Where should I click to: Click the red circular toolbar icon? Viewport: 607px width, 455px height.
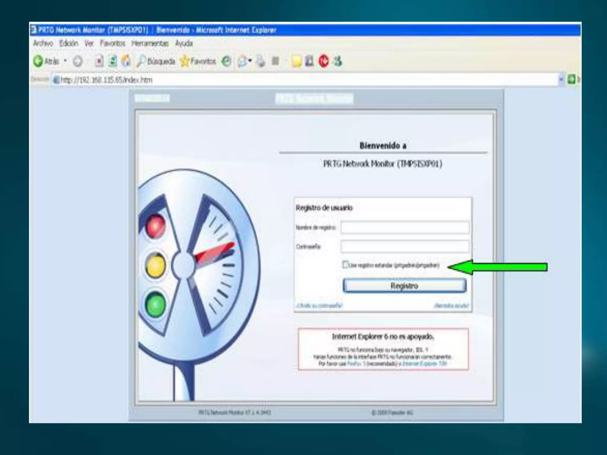pos(324,61)
